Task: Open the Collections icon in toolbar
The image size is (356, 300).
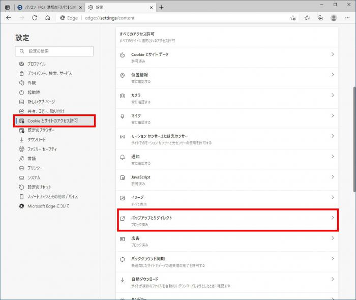Action: (320, 18)
